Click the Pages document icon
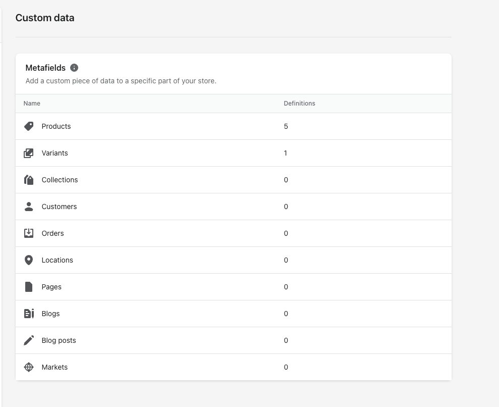 pyautogui.click(x=29, y=287)
